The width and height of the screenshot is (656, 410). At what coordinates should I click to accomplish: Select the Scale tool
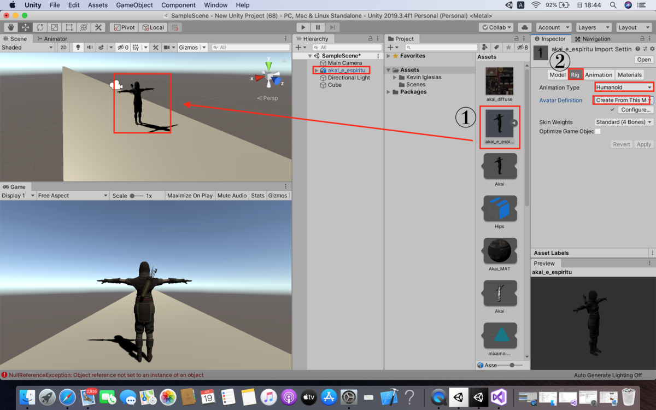pyautogui.click(x=55, y=27)
